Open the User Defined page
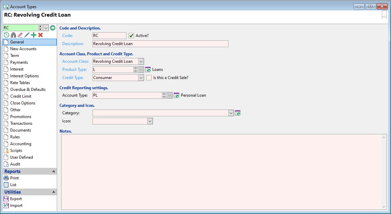 tap(30, 157)
